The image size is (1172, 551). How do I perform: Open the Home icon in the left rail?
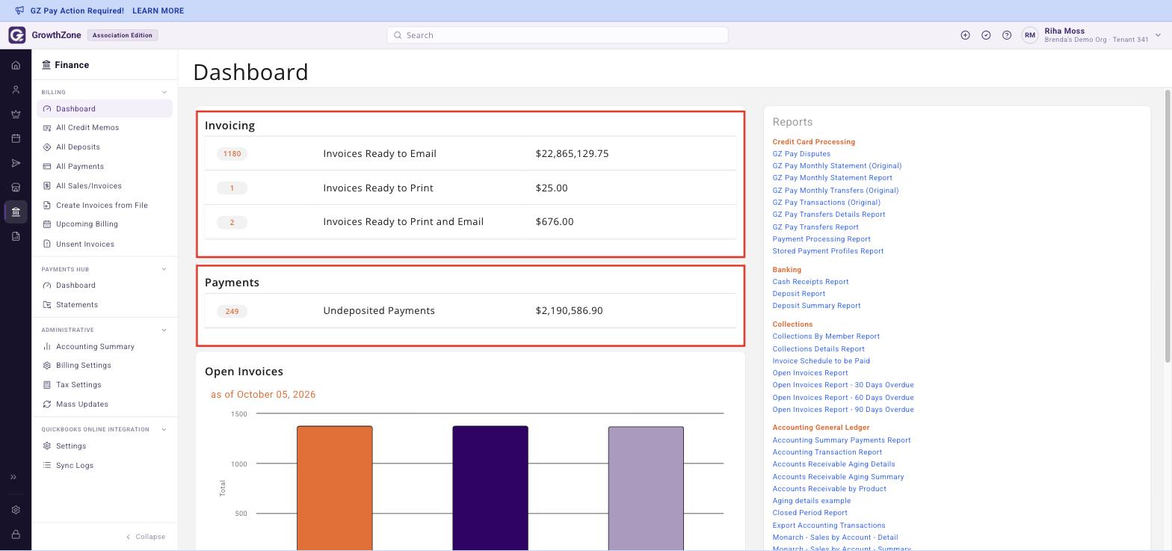pos(16,65)
